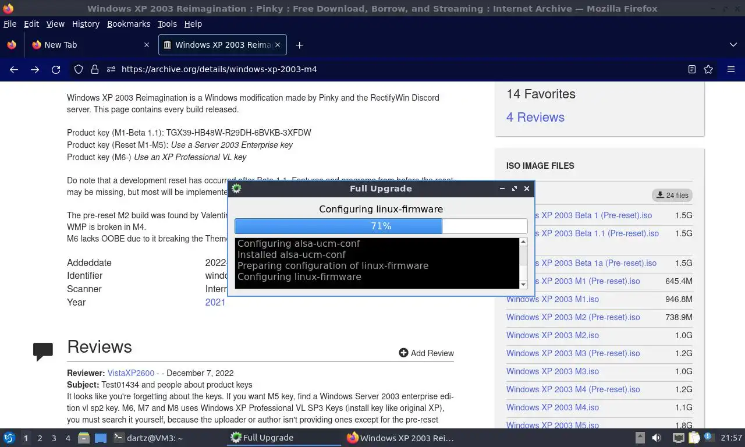The width and height of the screenshot is (745, 447).
Task: Click the 24 files download button
Action: [x=672, y=195]
